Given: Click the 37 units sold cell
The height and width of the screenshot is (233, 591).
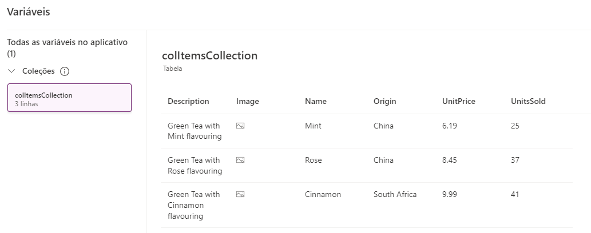Looking at the screenshot, I should [515, 160].
